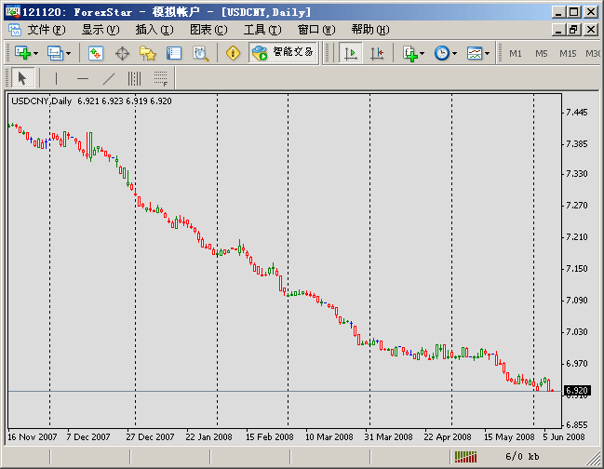Viewport: 604px width, 469px height.
Task: Select the Trendline drawing tool
Action: pyautogui.click(x=109, y=78)
